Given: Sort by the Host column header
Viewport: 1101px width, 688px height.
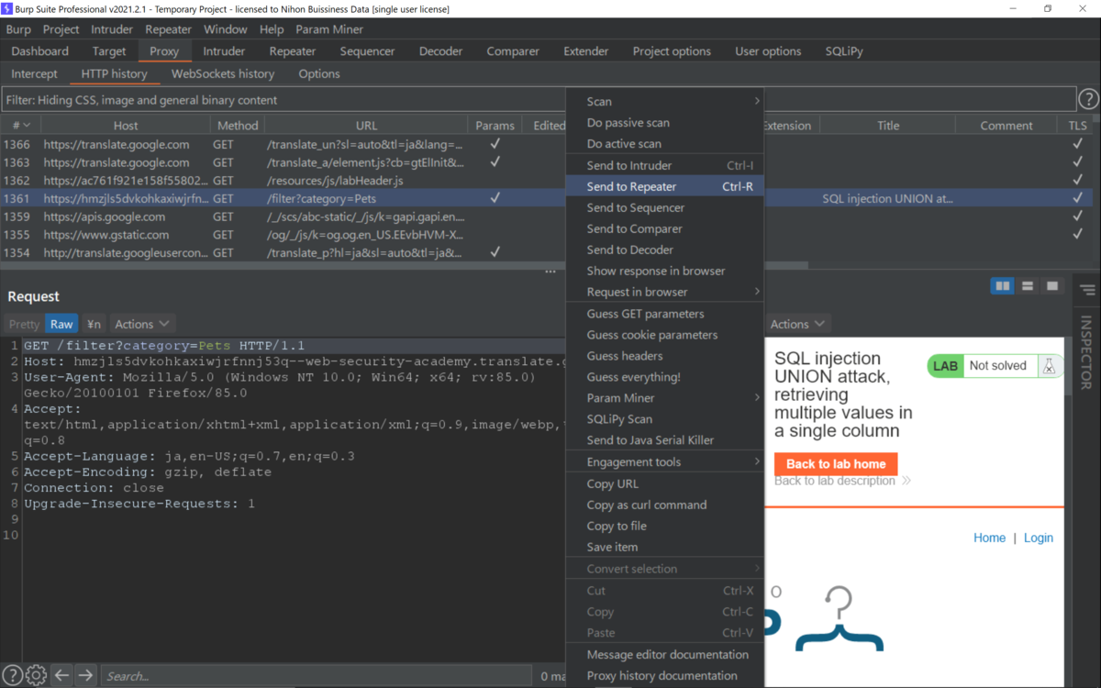Looking at the screenshot, I should coord(126,125).
